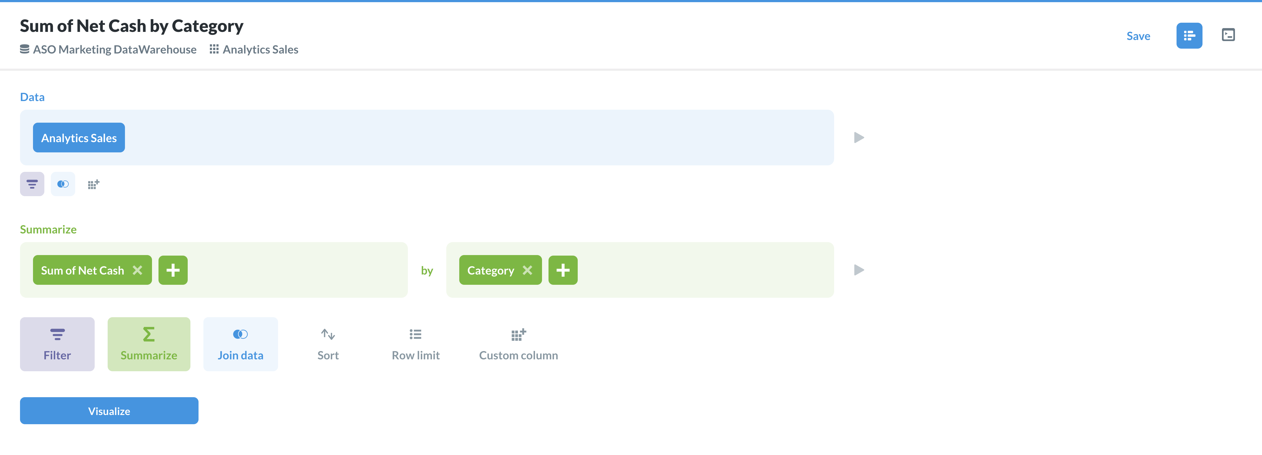Screen dimensions: 1262x455
Task: Click small custom column icon under Data
Action: pyautogui.click(x=93, y=184)
